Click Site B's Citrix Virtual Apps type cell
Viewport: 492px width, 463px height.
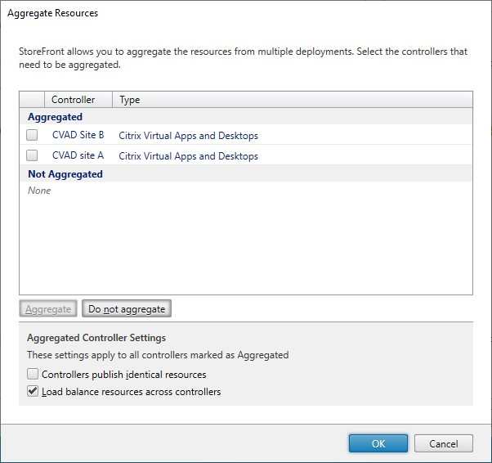tap(188, 136)
